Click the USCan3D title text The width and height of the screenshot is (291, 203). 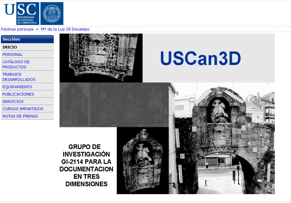(201, 58)
